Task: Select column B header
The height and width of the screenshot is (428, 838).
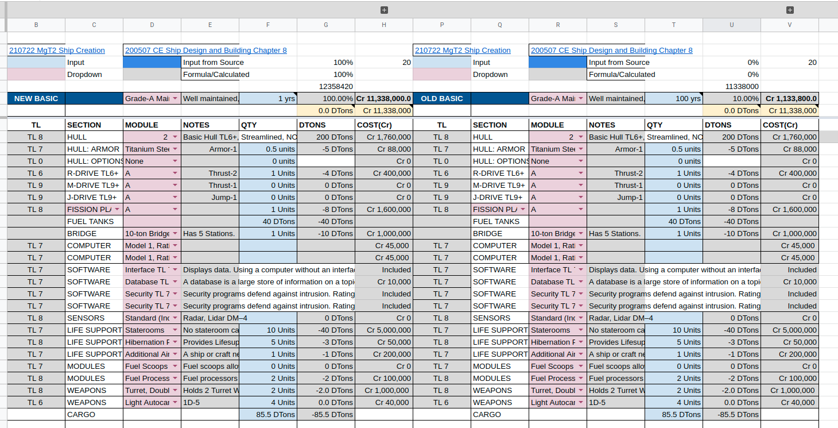Action: click(36, 25)
